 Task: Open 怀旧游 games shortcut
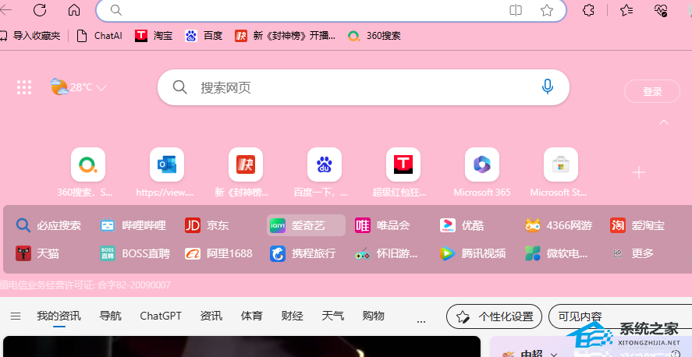pos(386,253)
